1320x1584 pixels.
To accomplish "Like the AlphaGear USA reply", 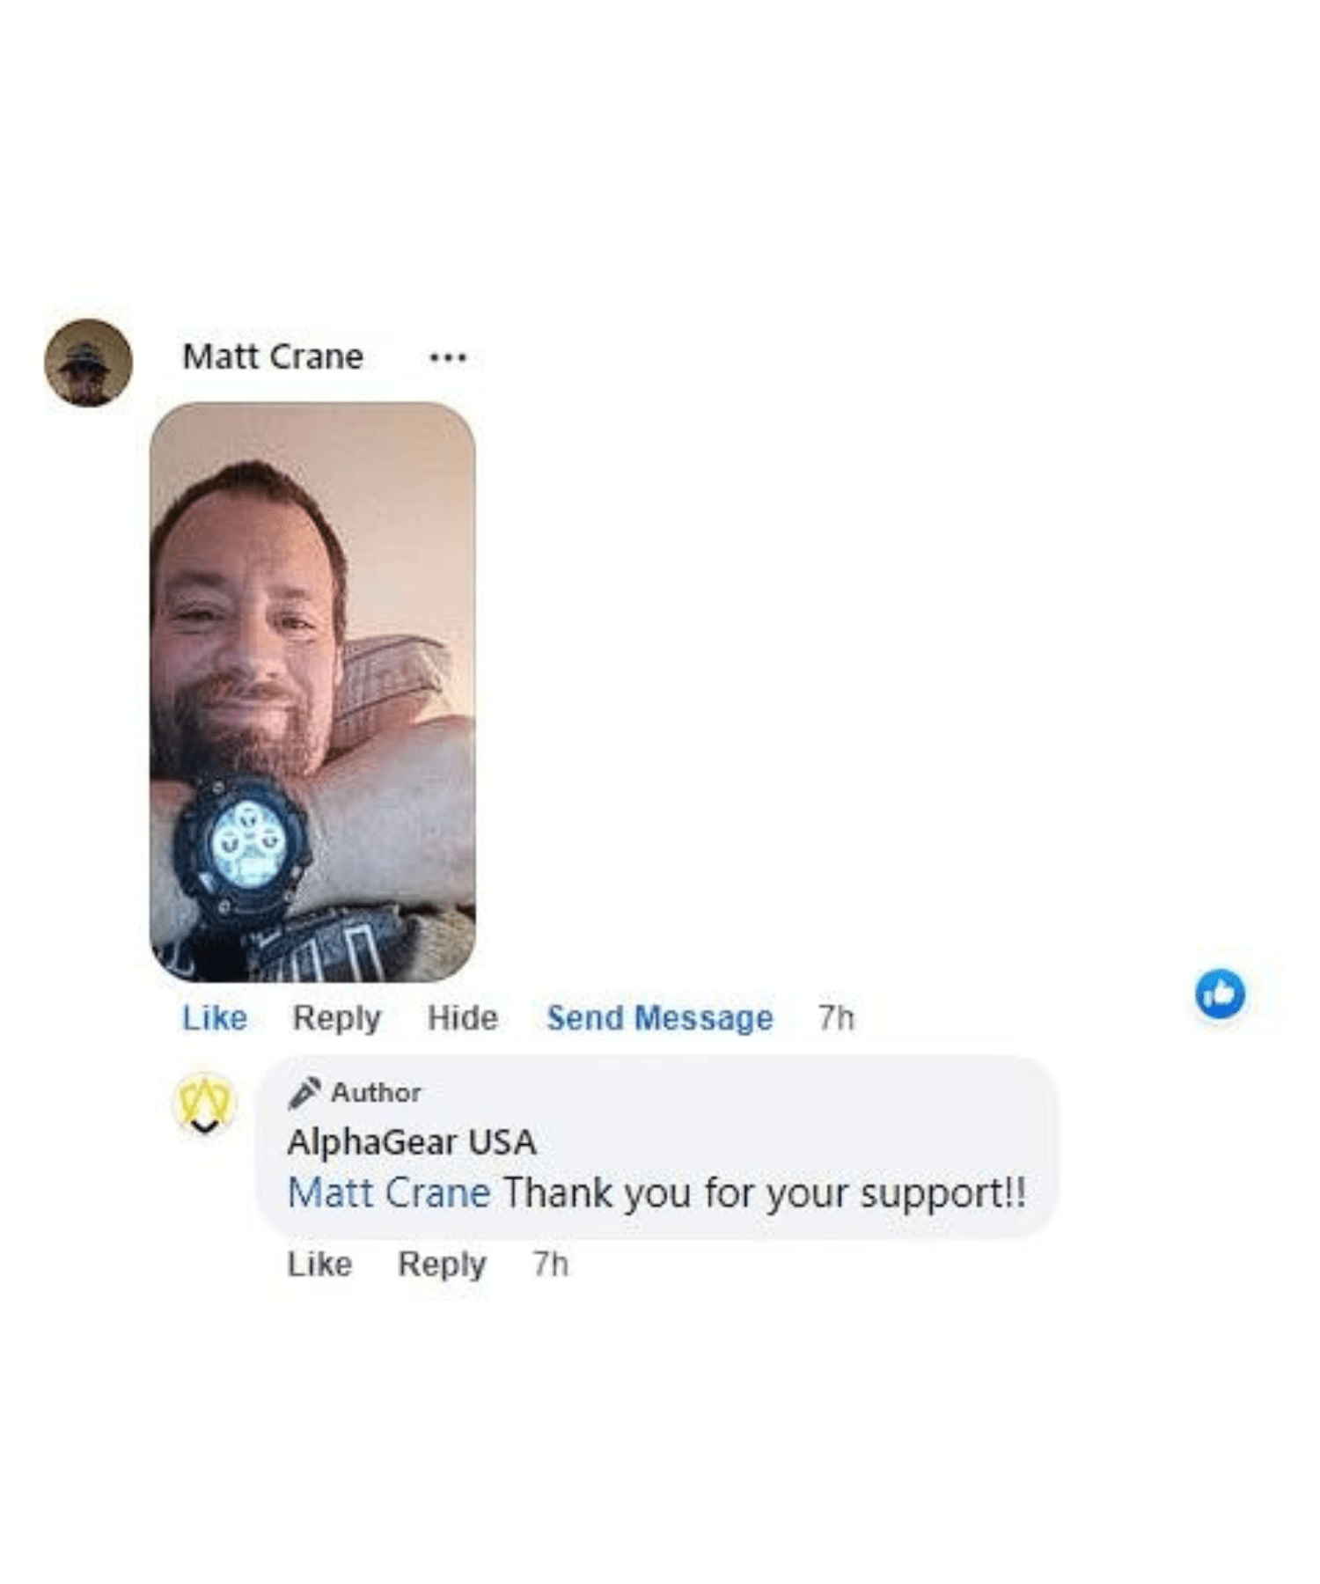I will click(319, 1264).
